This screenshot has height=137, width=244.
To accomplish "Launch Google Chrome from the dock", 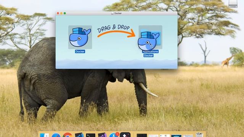I will coord(67,135).
